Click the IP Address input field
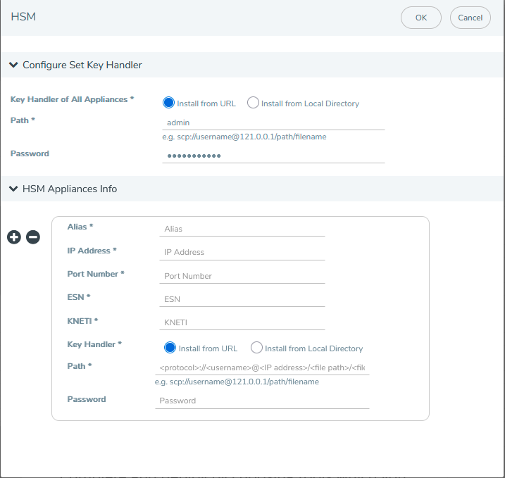505x478 pixels. click(242, 252)
